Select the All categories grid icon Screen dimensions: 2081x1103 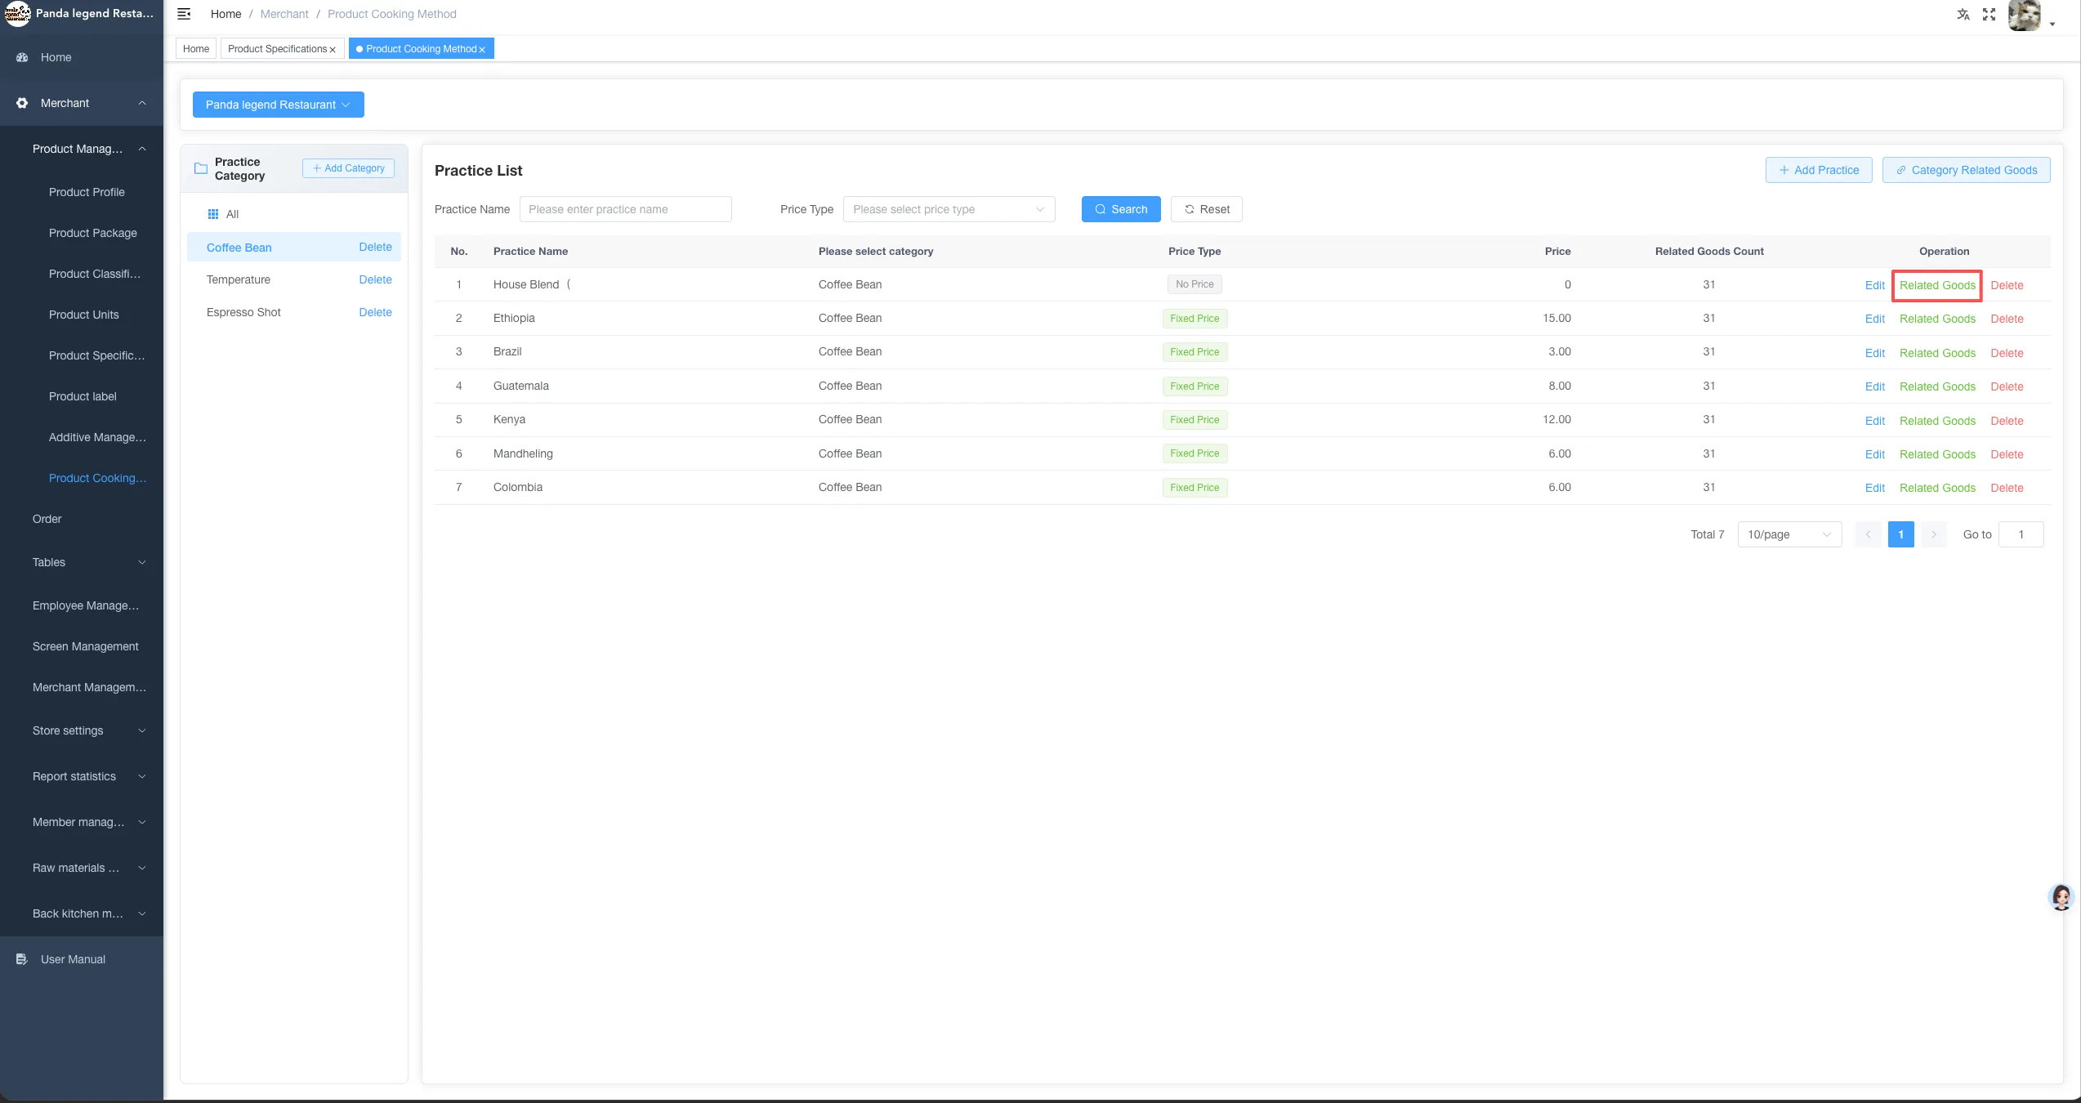(213, 214)
